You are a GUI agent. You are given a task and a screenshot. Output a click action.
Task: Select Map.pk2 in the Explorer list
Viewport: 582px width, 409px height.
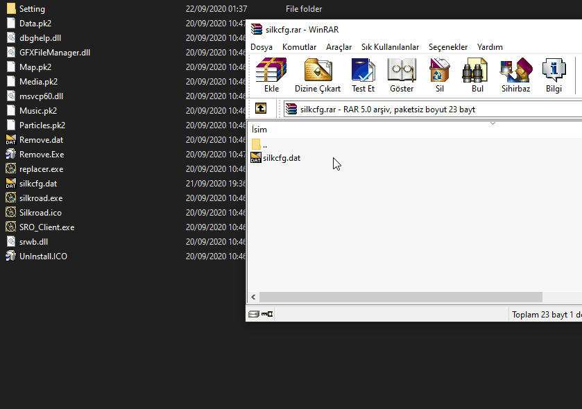coord(35,67)
